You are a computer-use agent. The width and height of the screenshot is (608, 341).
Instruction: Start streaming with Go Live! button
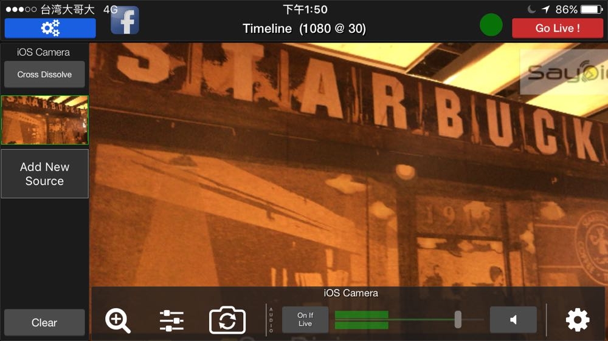(557, 29)
